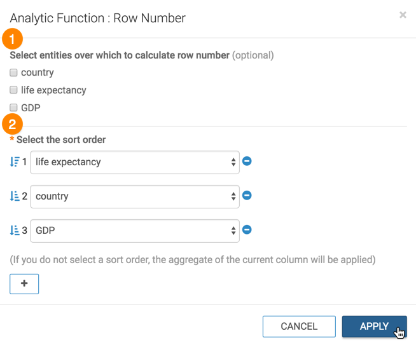Click the 'Select the sort order' label
Image resolution: width=416 pixels, height=347 pixels.
coord(61,140)
